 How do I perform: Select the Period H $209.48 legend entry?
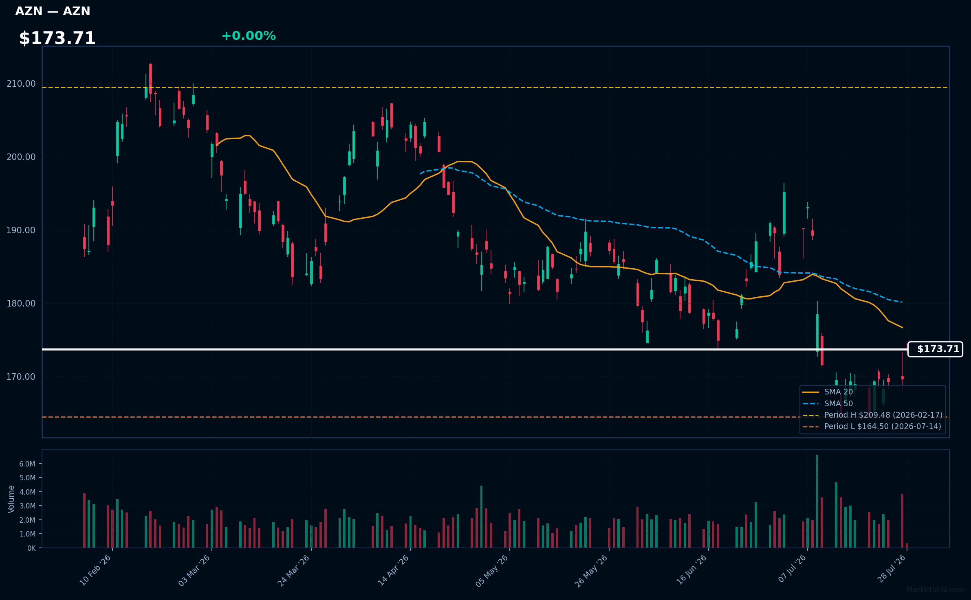[883, 415]
